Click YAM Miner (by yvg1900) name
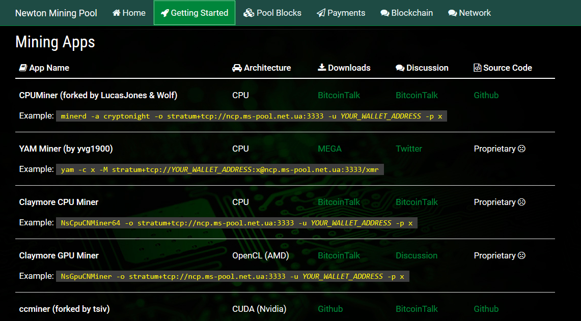This screenshot has height=321, width=581. [x=66, y=149]
